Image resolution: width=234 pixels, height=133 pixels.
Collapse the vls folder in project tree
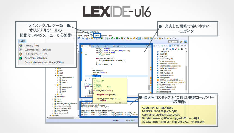point(55,85)
